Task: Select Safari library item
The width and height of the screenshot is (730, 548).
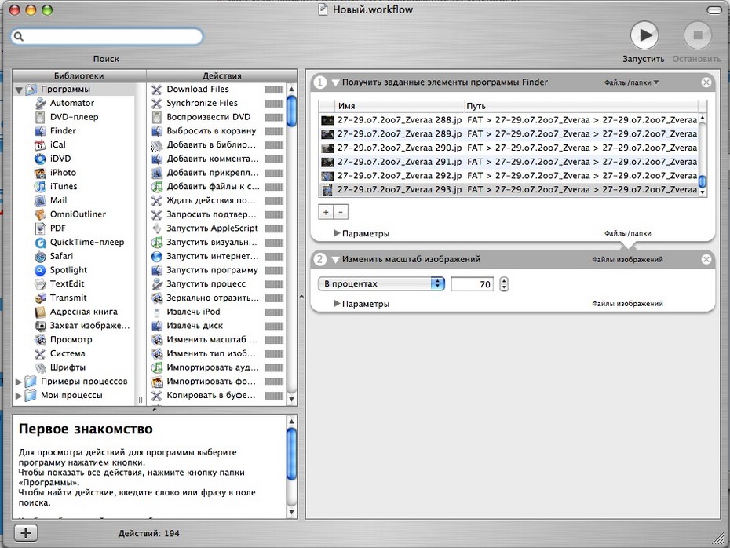Action: click(61, 256)
